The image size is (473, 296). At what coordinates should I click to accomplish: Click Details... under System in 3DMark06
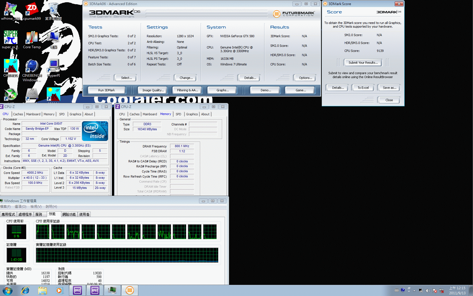249,78
